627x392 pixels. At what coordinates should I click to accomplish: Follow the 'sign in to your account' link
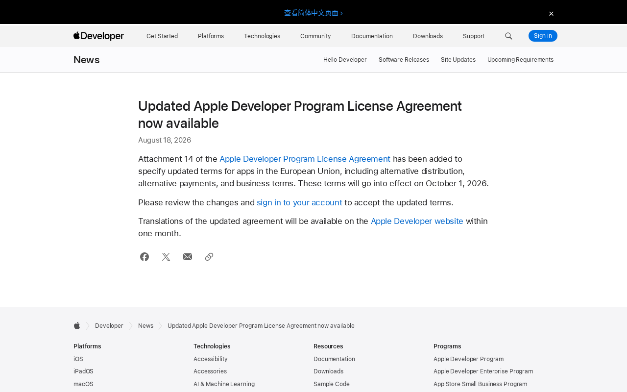pos(299,202)
